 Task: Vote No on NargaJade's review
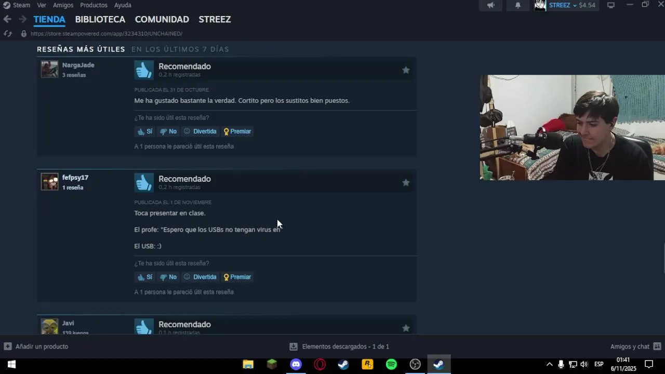(168, 131)
